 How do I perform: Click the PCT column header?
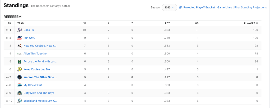pos(167,23)
